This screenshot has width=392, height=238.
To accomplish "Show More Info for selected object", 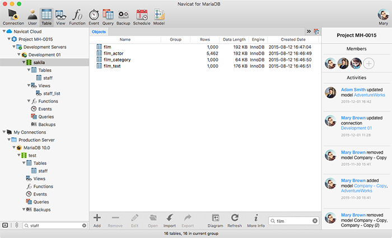I will click(256, 221).
